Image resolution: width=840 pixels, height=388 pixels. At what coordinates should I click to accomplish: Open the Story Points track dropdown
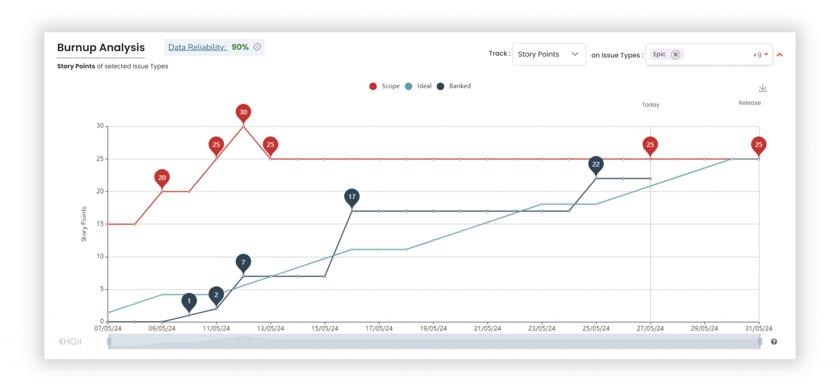click(x=549, y=55)
